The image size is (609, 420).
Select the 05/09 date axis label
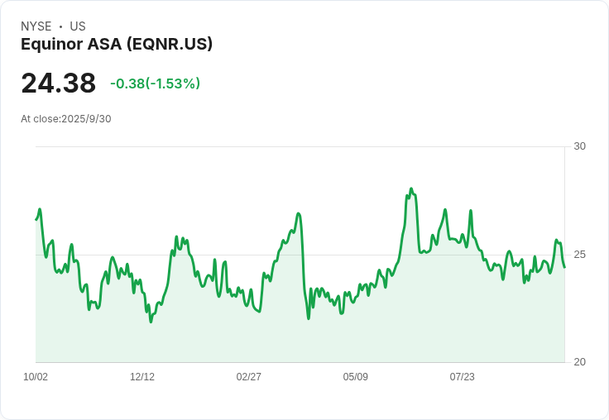pos(355,376)
